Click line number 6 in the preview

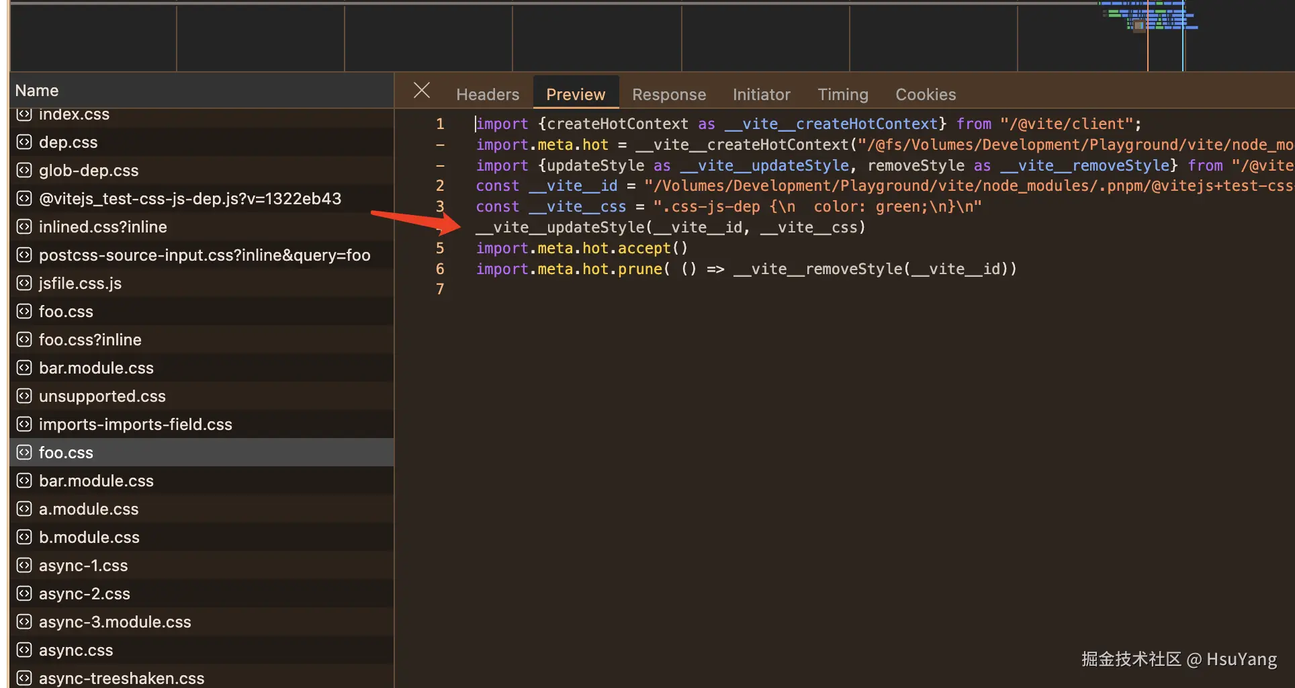point(440,269)
